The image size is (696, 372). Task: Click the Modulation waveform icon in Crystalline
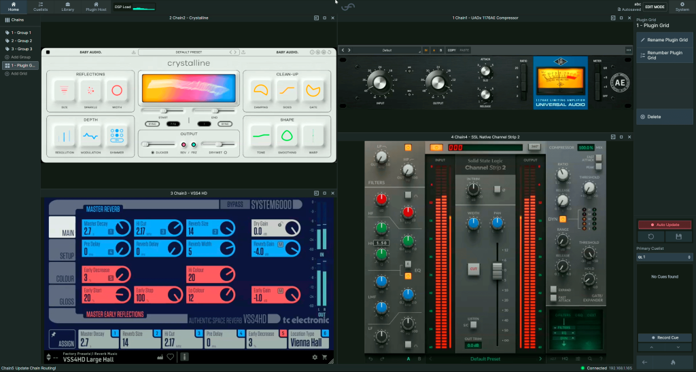[90, 136]
